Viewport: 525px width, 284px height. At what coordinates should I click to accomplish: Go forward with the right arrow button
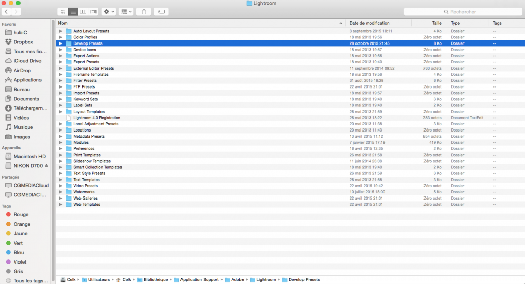pos(16,12)
